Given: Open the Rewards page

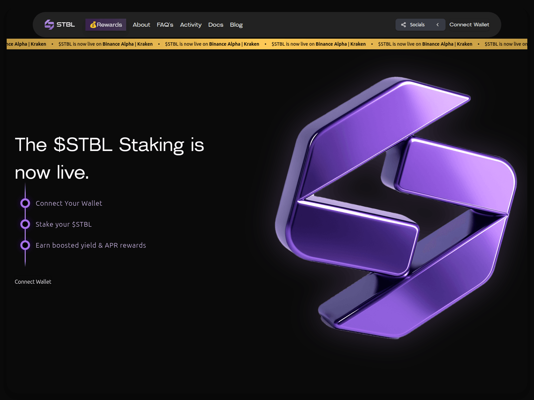Looking at the screenshot, I should (x=106, y=25).
